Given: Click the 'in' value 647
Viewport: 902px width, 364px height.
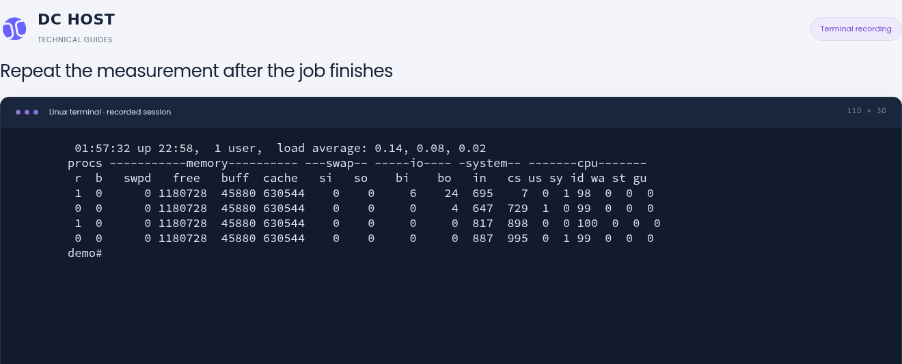Looking at the screenshot, I should pos(482,208).
